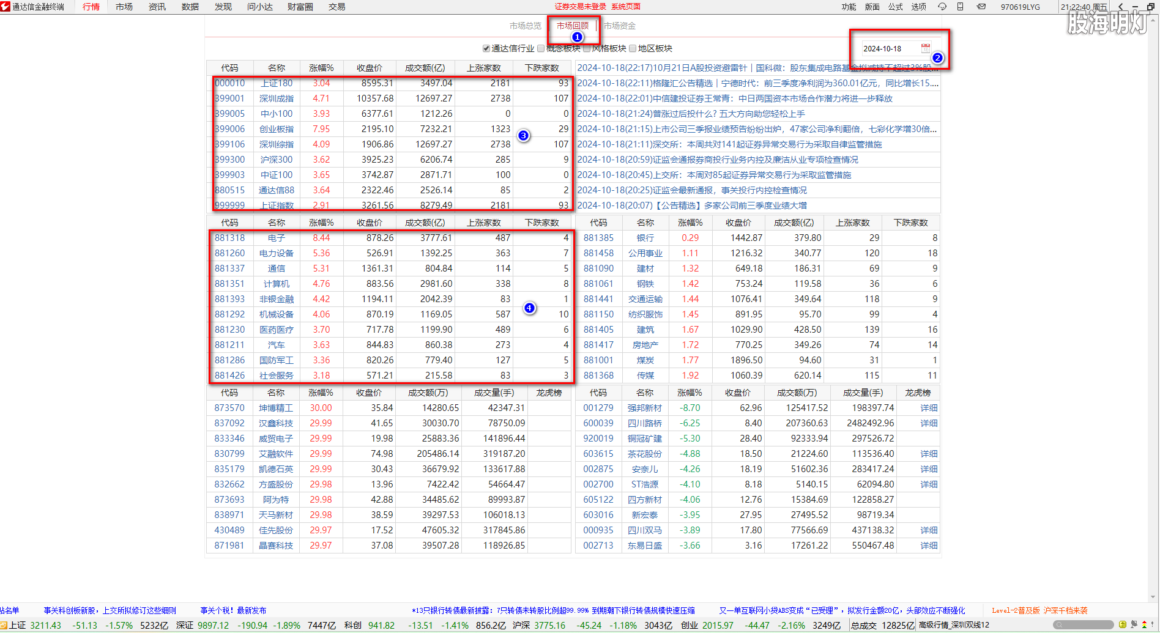Viewport: 1160px width, 633px height.
Task: Open the 版面 menu
Action: (872, 7)
